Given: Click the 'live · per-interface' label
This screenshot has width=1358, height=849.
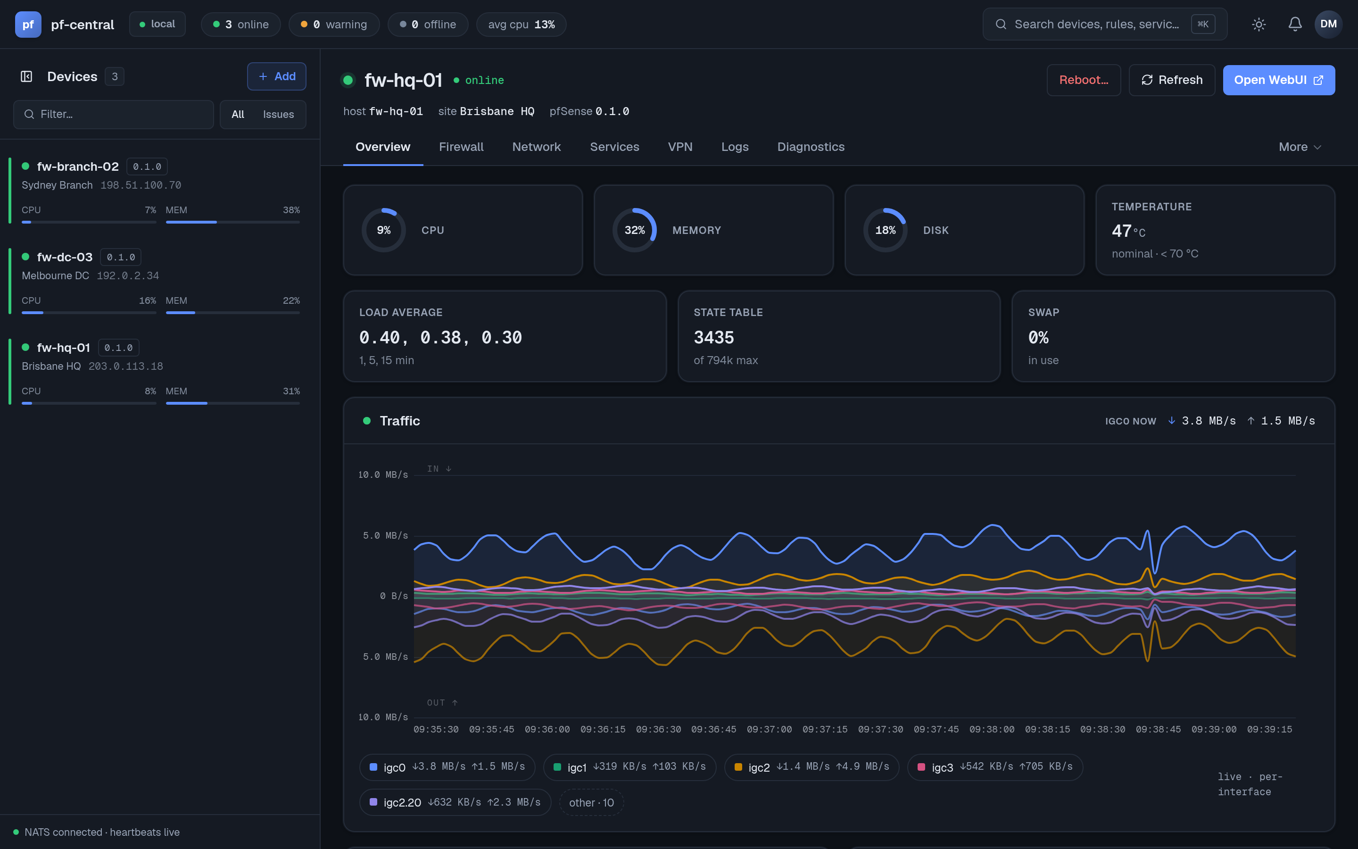Looking at the screenshot, I should [x=1250, y=784].
